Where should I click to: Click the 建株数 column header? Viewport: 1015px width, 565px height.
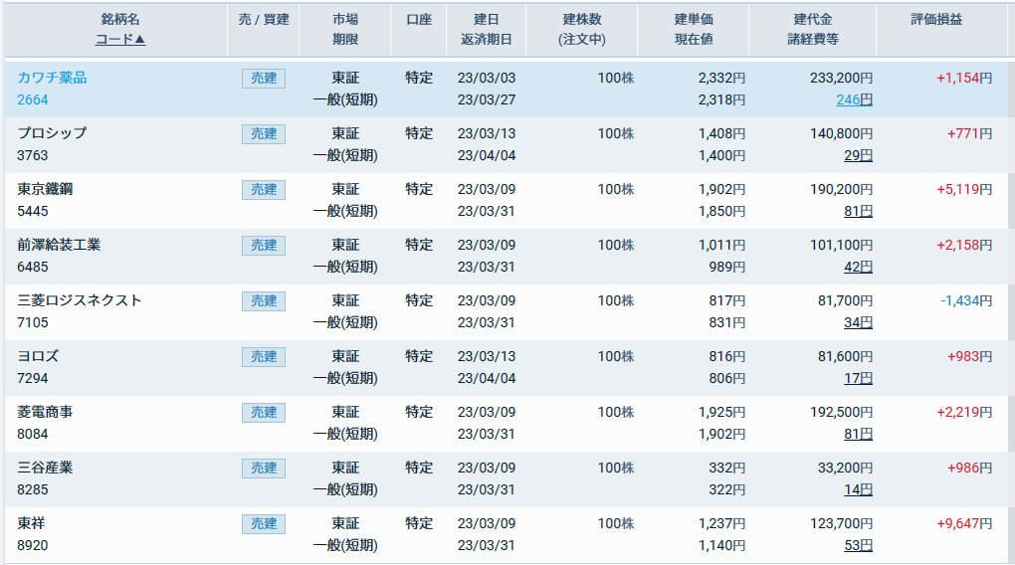pos(582,20)
